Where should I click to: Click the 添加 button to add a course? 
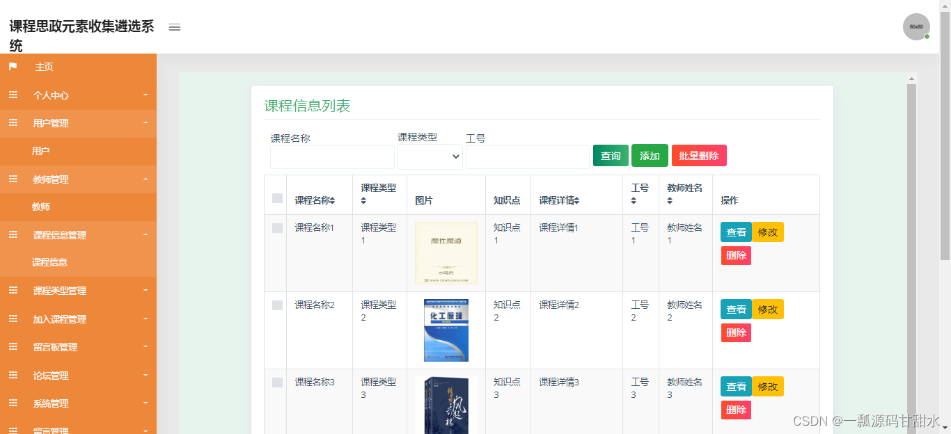point(650,156)
